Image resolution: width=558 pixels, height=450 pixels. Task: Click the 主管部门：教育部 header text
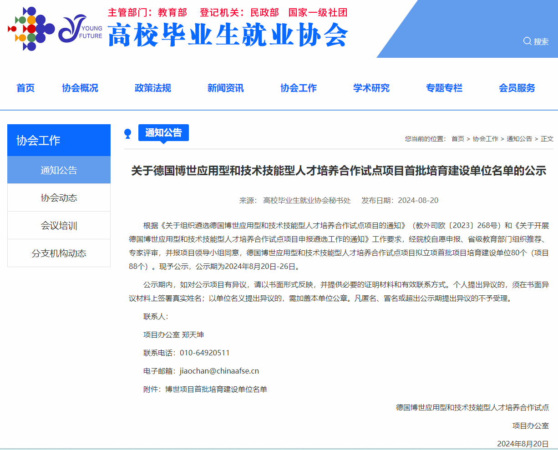147,12
